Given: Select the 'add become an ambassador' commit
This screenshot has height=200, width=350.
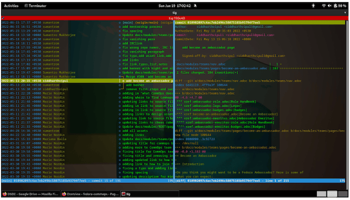Looking at the screenshot, I should click(x=87, y=81).
